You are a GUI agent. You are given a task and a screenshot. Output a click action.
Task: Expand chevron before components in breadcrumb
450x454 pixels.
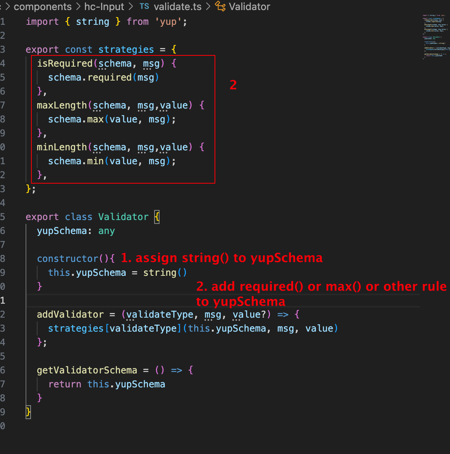[8, 6]
